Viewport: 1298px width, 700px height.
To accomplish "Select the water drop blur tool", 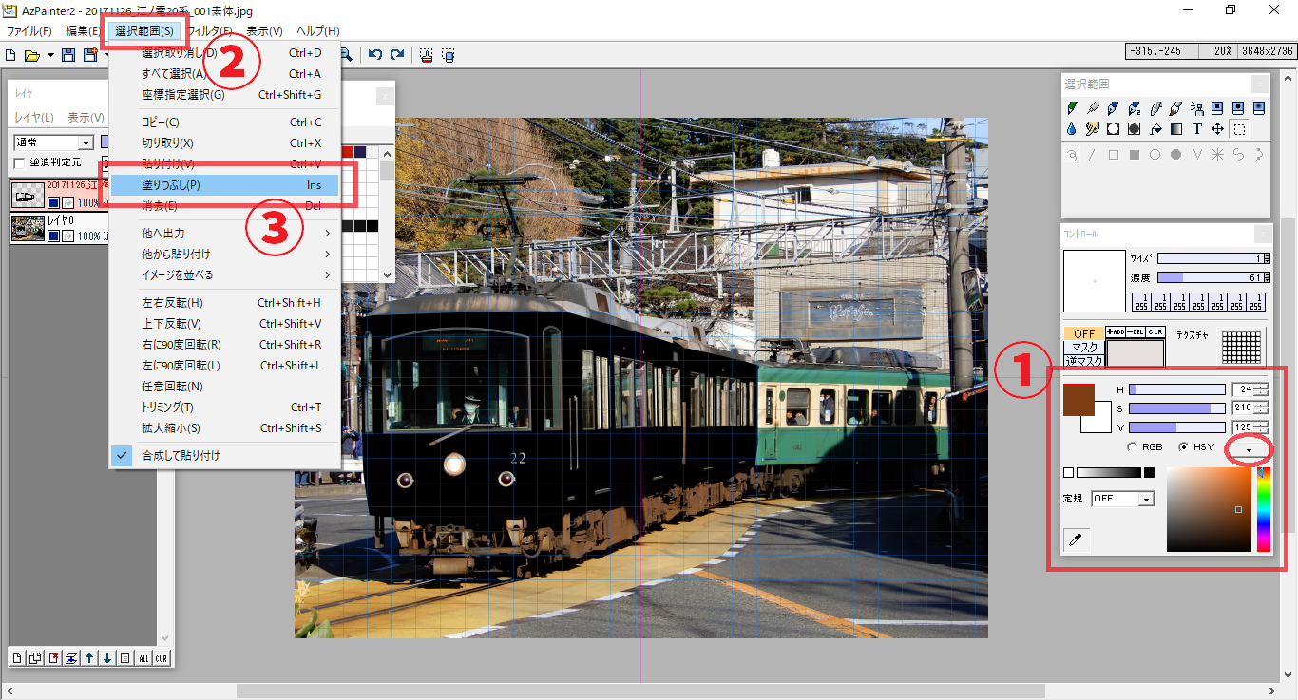I will [x=1072, y=128].
